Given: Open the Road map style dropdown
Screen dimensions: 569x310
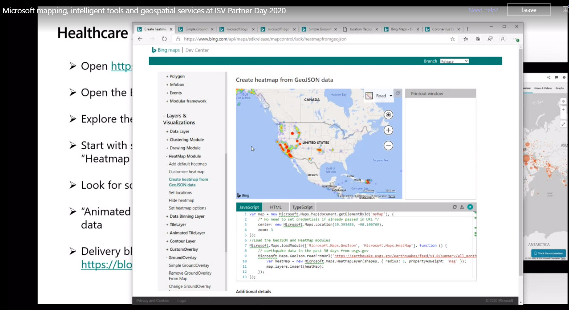Looking at the screenshot, I should 379,96.
